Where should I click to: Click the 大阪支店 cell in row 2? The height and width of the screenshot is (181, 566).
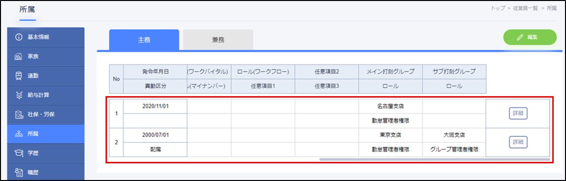pos(454,135)
